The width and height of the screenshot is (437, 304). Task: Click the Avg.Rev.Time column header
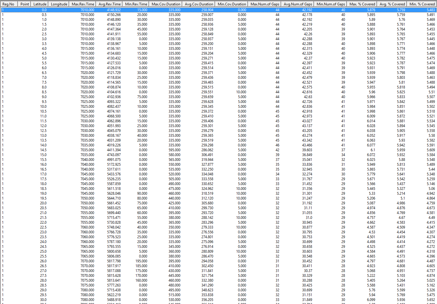point(109,4)
